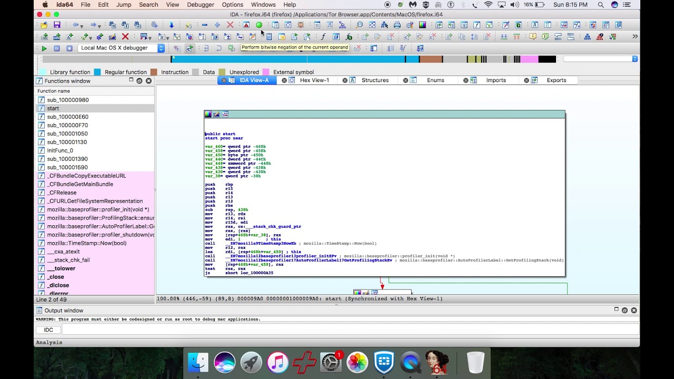
Task: Click the Open file folder icon
Action: (x=44, y=25)
